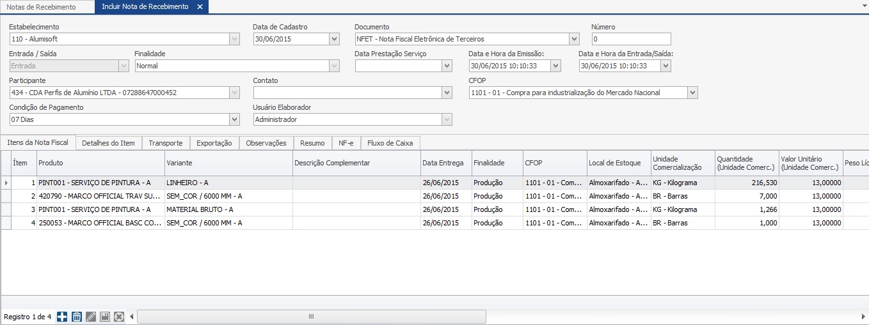
Task: Open the CFOP dropdown in header
Action: (x=692, y=93)
